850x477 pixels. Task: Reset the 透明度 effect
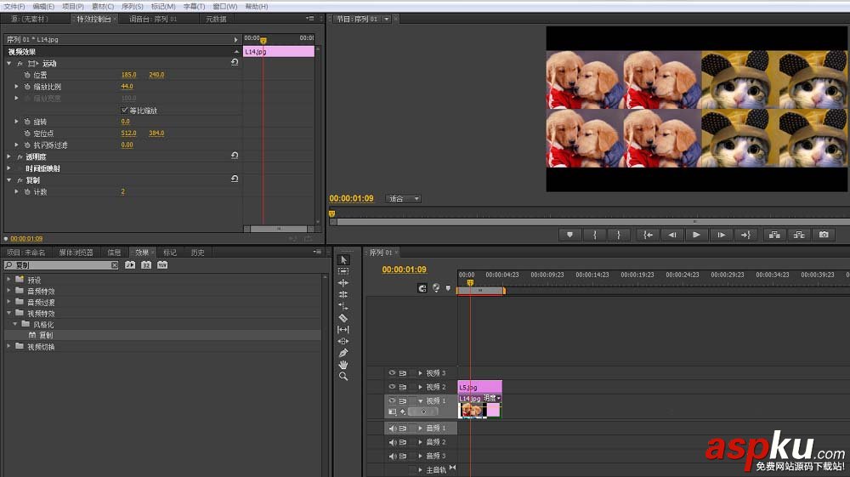tap(235, 156)
